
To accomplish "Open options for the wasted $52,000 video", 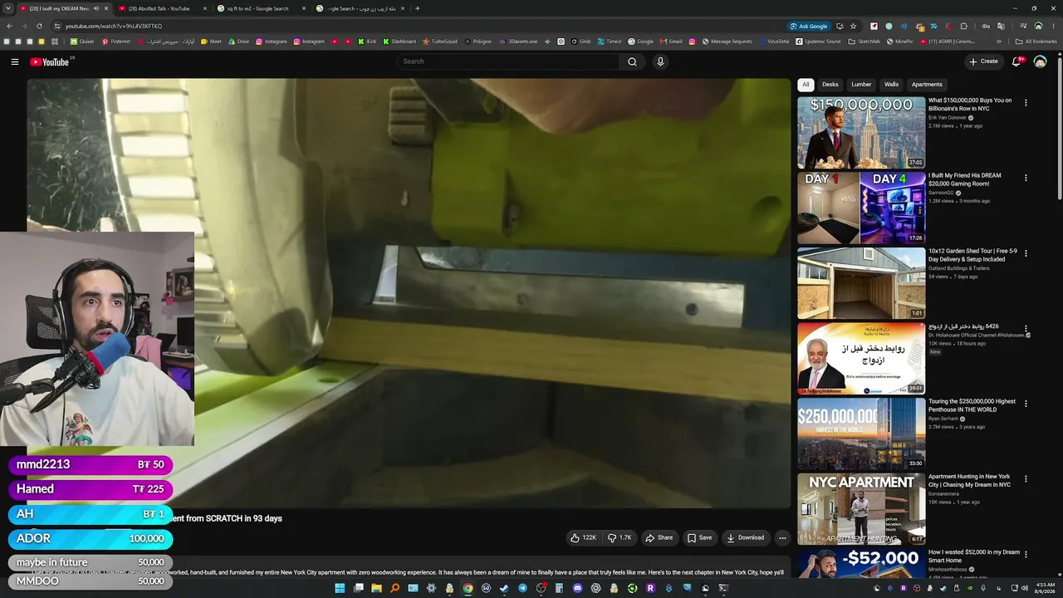I will pyautogui.click(x=1026, y=554).
